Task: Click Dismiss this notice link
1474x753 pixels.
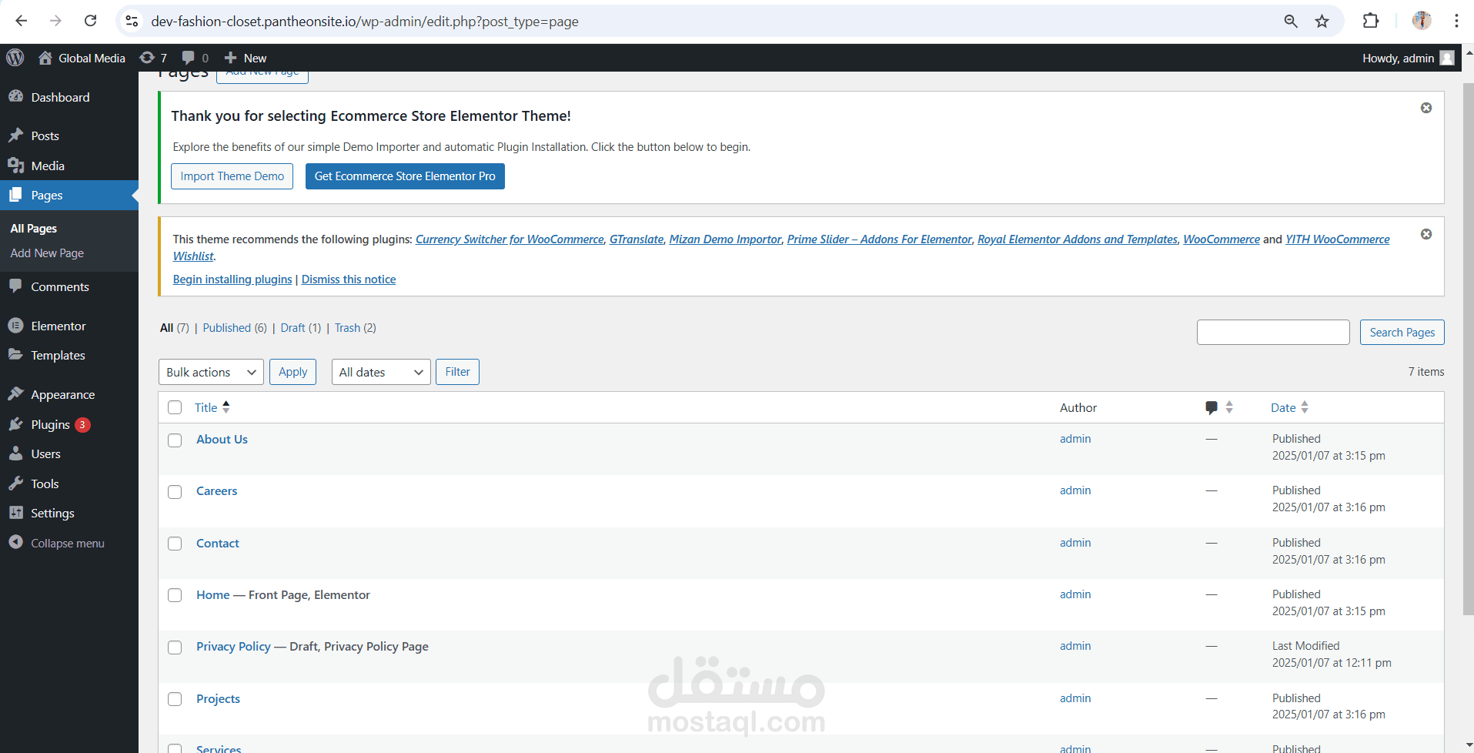Action: click(349, 279)
